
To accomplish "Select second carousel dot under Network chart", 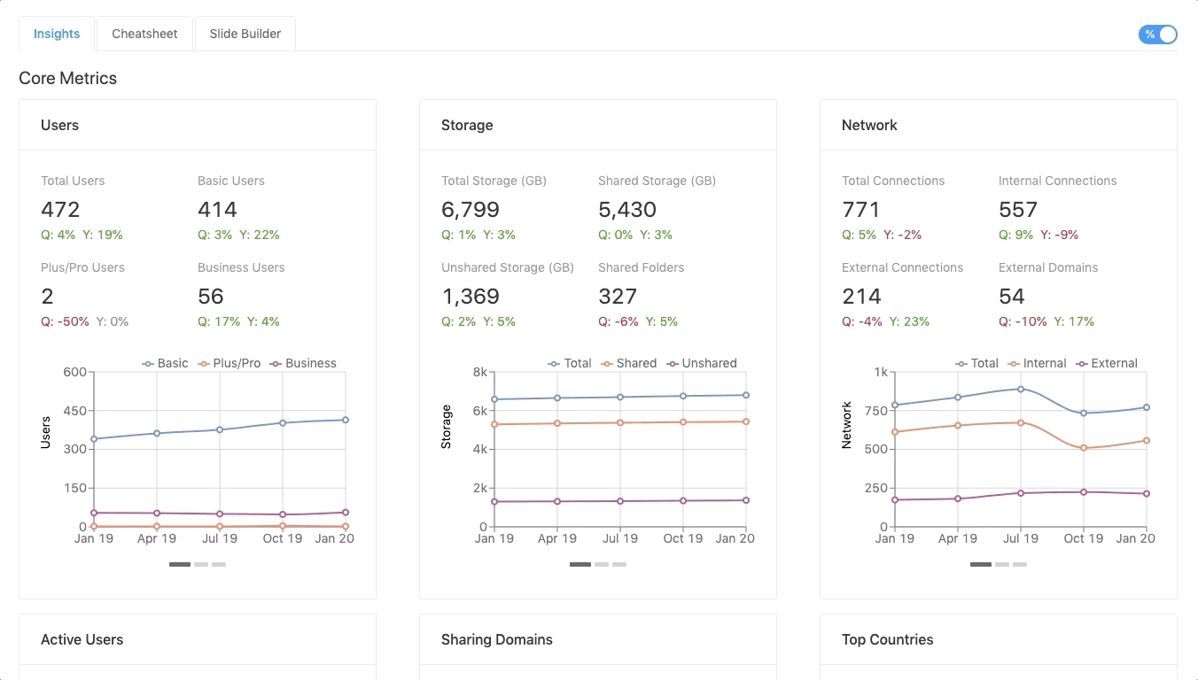I will click(x=1002, y=564).
